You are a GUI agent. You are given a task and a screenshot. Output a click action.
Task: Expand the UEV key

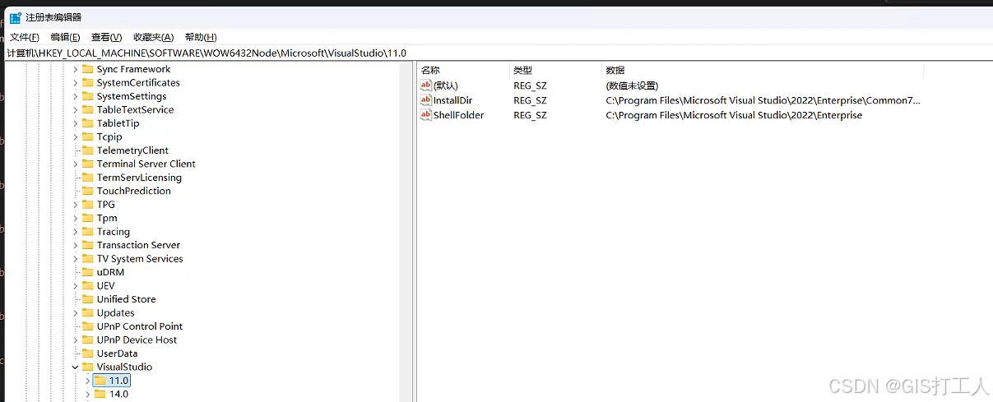pyautogui.click(x=76, y=286)
